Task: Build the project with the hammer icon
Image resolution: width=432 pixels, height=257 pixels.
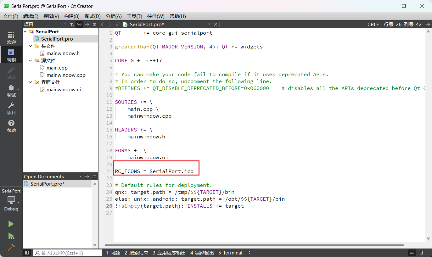Action: (11, 248)
